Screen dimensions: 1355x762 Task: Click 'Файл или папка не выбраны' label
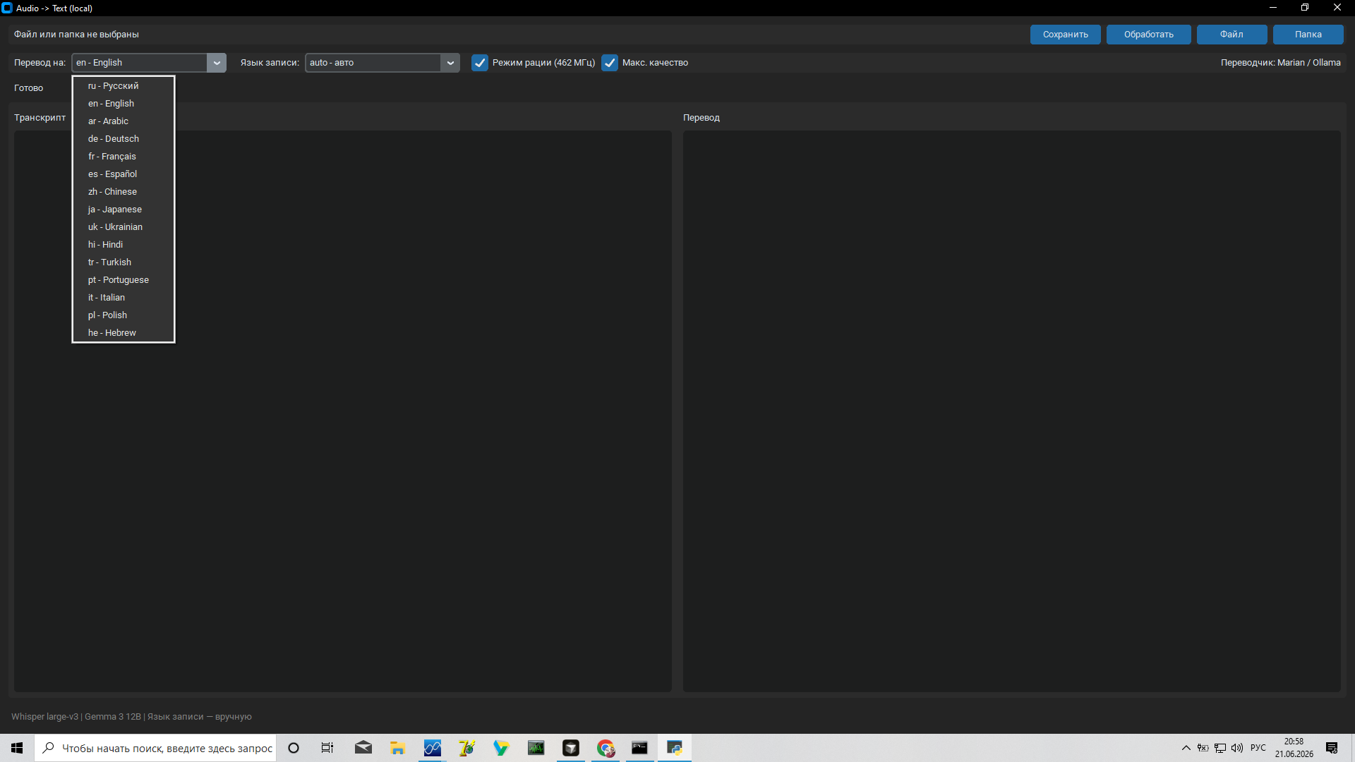pos(76,35)
